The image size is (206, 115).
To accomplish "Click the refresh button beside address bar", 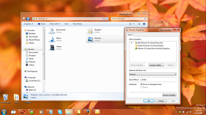I will point(107,19).
